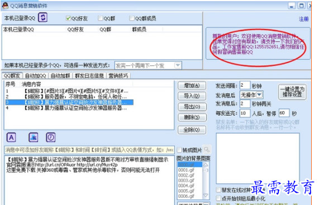Select background image 0001.gif

(x=190, y=170)
